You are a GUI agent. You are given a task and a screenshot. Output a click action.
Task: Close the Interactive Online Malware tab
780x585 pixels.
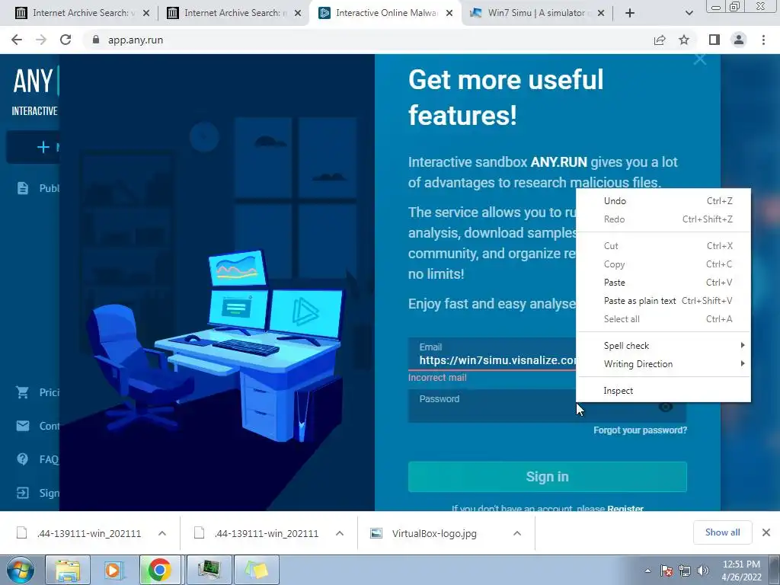coord(449,13)
